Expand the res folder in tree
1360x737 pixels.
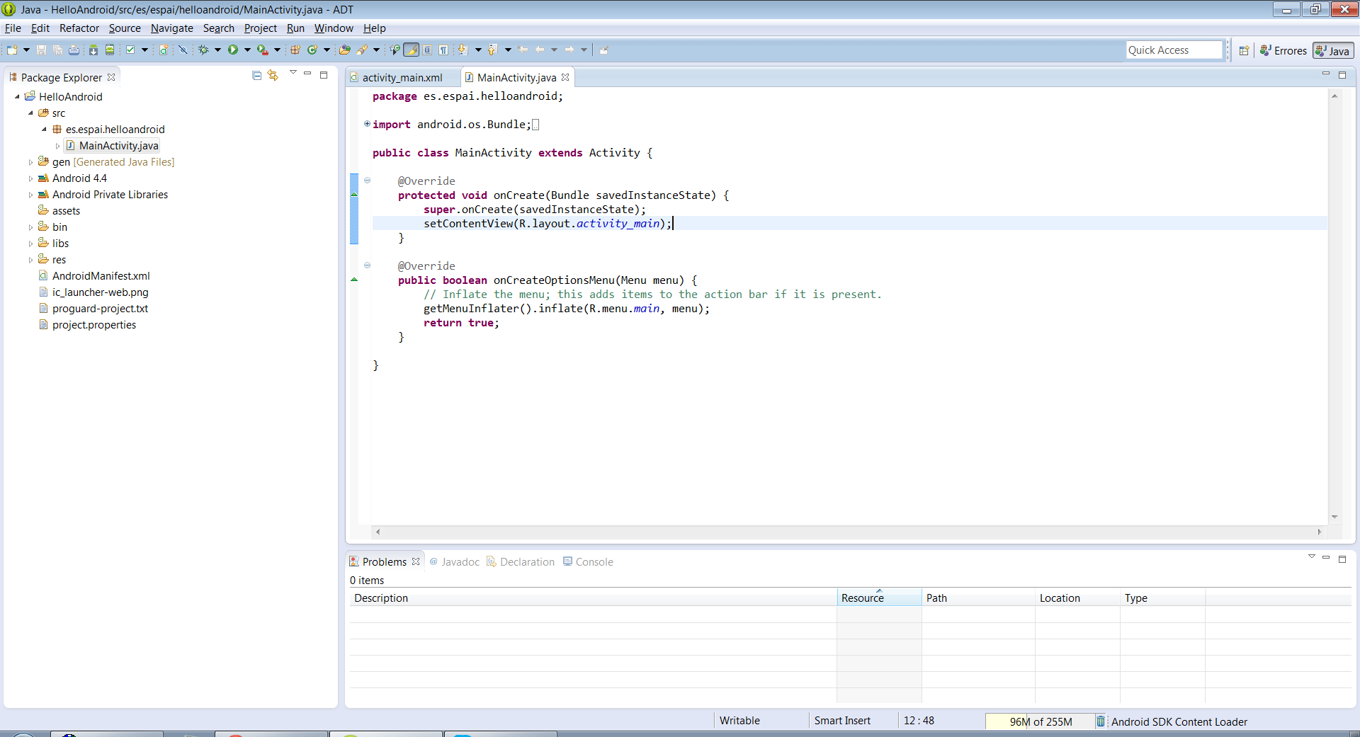pyautogui.click(x=30, y=261)
